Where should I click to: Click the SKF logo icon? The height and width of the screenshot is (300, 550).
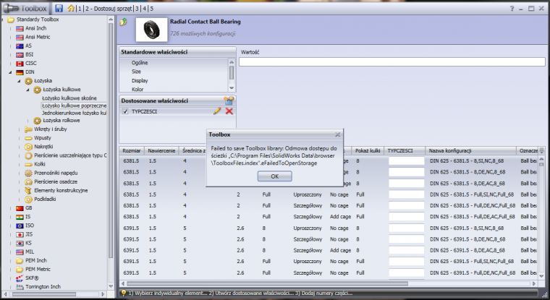point(20,278)
